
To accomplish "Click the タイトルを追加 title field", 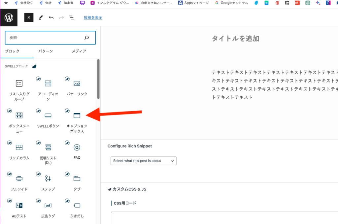I will 235,39.
